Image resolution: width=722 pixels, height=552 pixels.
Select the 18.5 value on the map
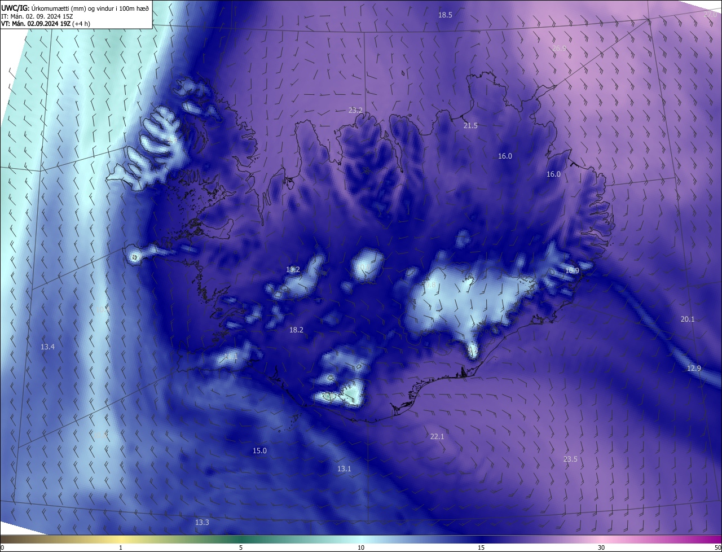[x=446, y=15]
